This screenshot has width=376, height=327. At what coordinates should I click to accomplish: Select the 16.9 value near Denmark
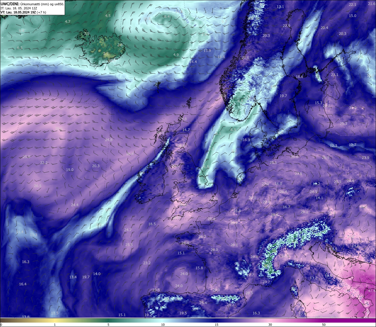tap(246, 140)
